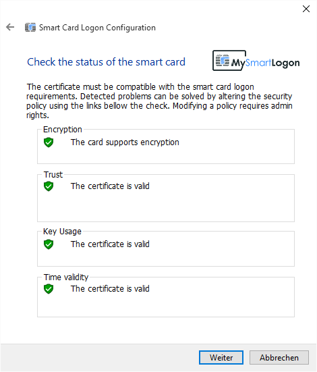
Task: Go back using the arrow icon
Action: (x=10, y=27)
